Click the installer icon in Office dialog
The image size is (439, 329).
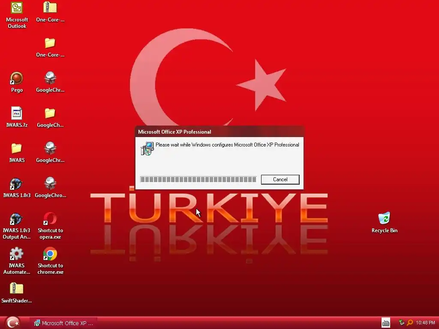click(x=147, y=149)
